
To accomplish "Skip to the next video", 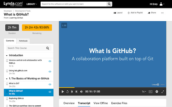I will pos(76,91).
